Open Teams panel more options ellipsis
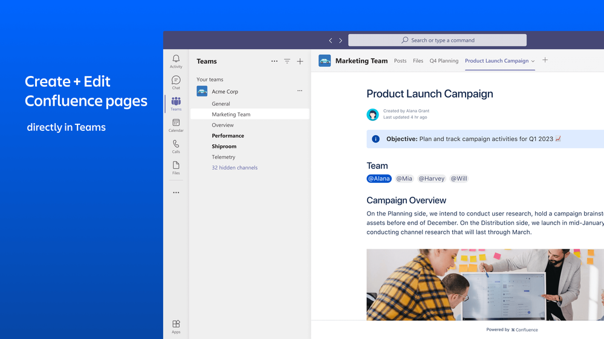This screenshot has height=339, width=604. [274, 61]
